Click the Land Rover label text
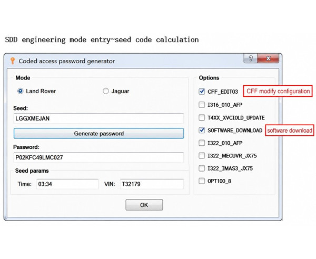 click(x=41, y=91)
